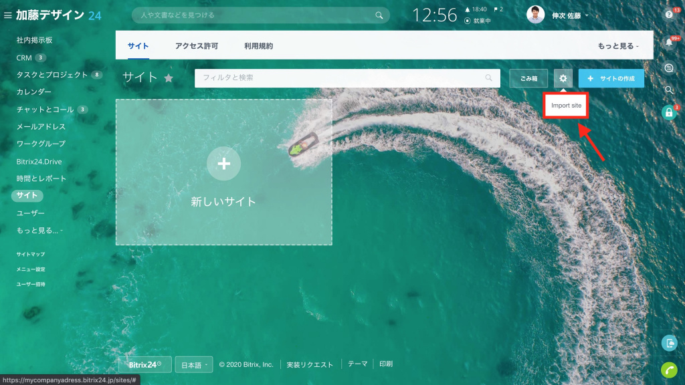Expand もっと見る in the left sidebar

39,230
